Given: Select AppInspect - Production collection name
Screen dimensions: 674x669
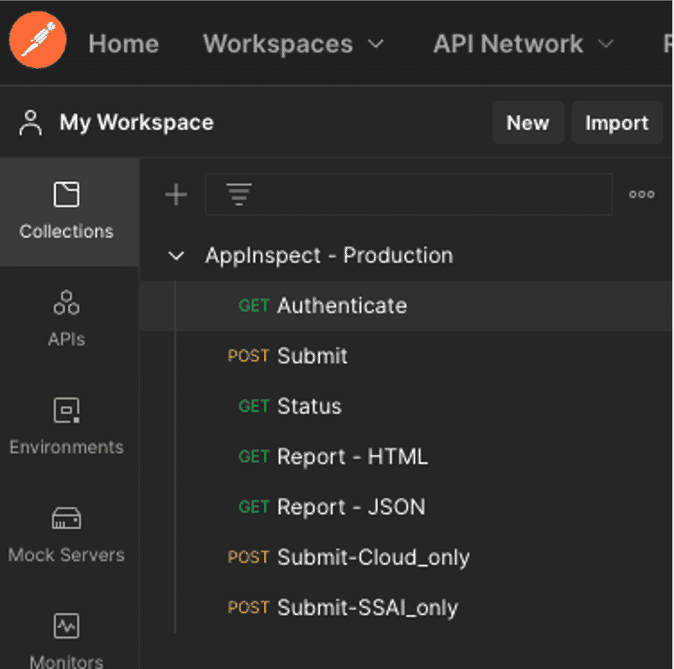Looking at the screenshot, I should pos(329,256).
